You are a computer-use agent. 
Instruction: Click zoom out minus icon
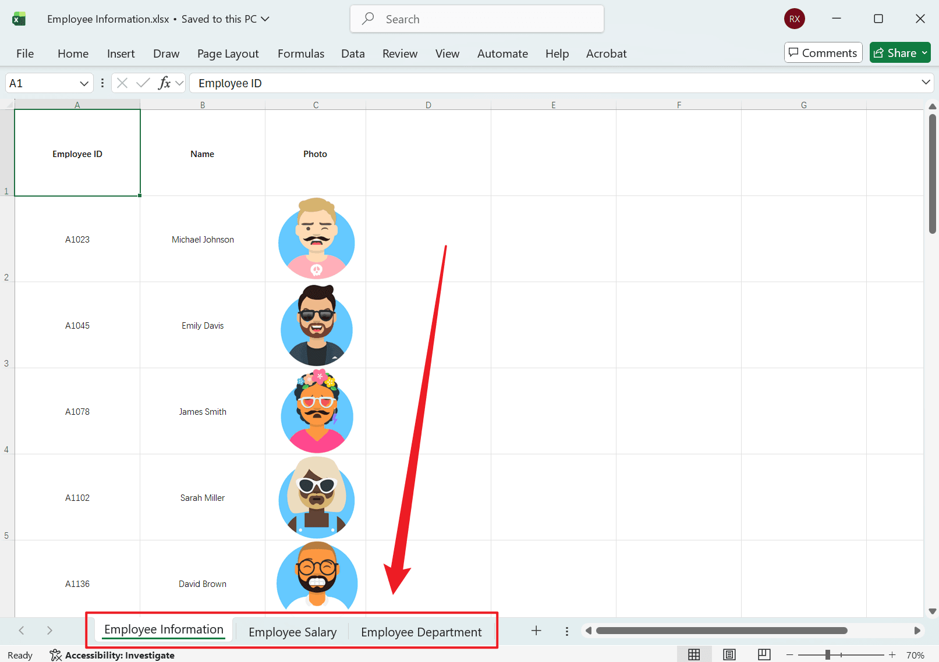tap(790, 655)
